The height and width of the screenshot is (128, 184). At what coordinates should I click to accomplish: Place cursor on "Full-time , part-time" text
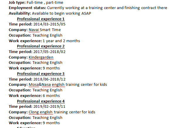click(45, 3)
